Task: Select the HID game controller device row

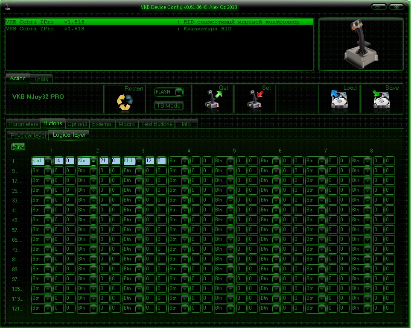Action: click(159, 22)
